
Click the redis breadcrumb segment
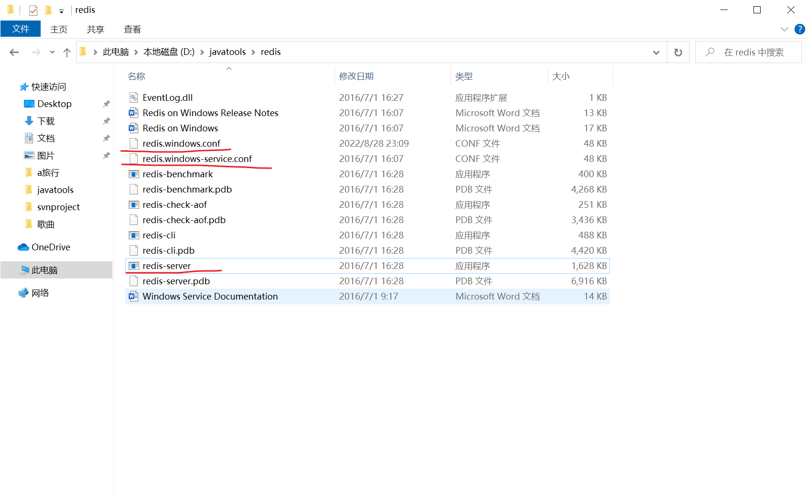click(x=271, y=52)
